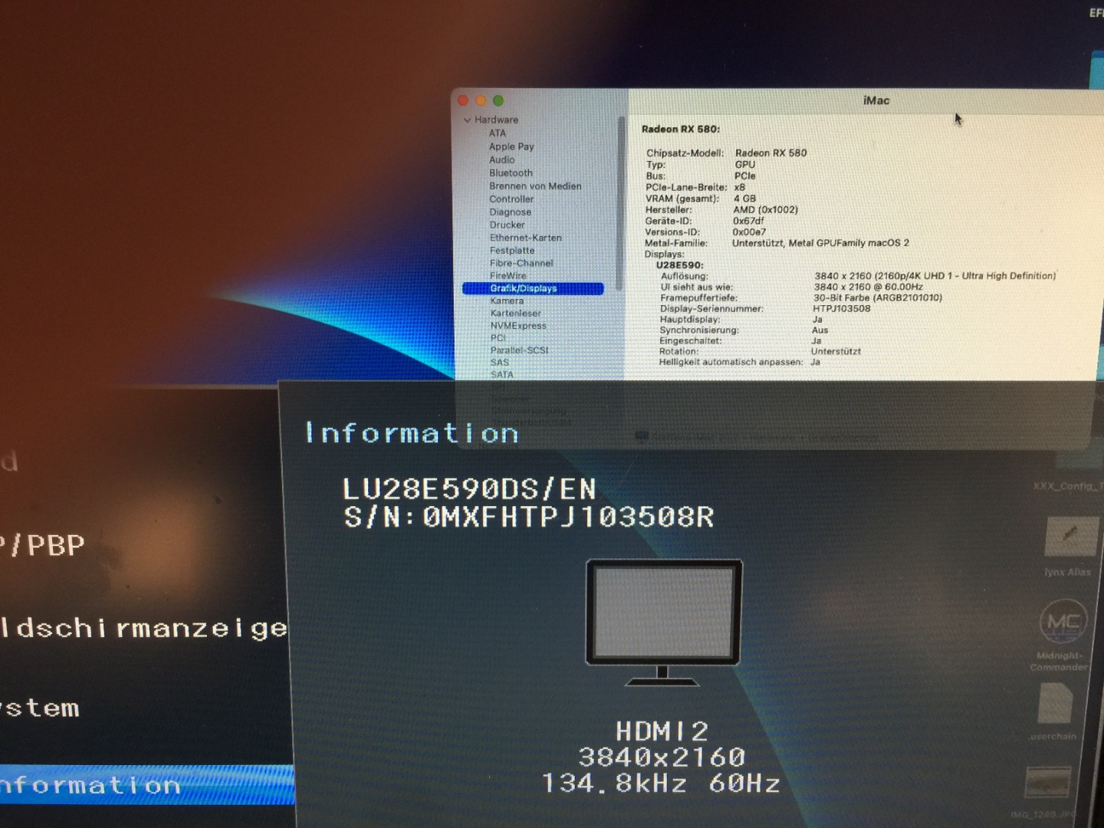Viewport: 1104px width, 828px height.
Task: Minimize the iMac window with yellow button
Action: point(481,100)
